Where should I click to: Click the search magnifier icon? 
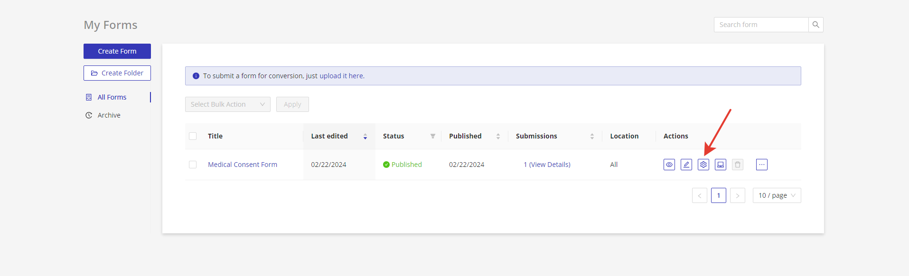815,25
